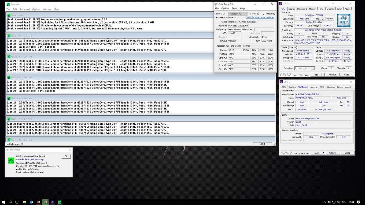Screen dimensions: 365x205
Task: Click Validate in CPU-Z mainboard window
Action: (333, 153)
